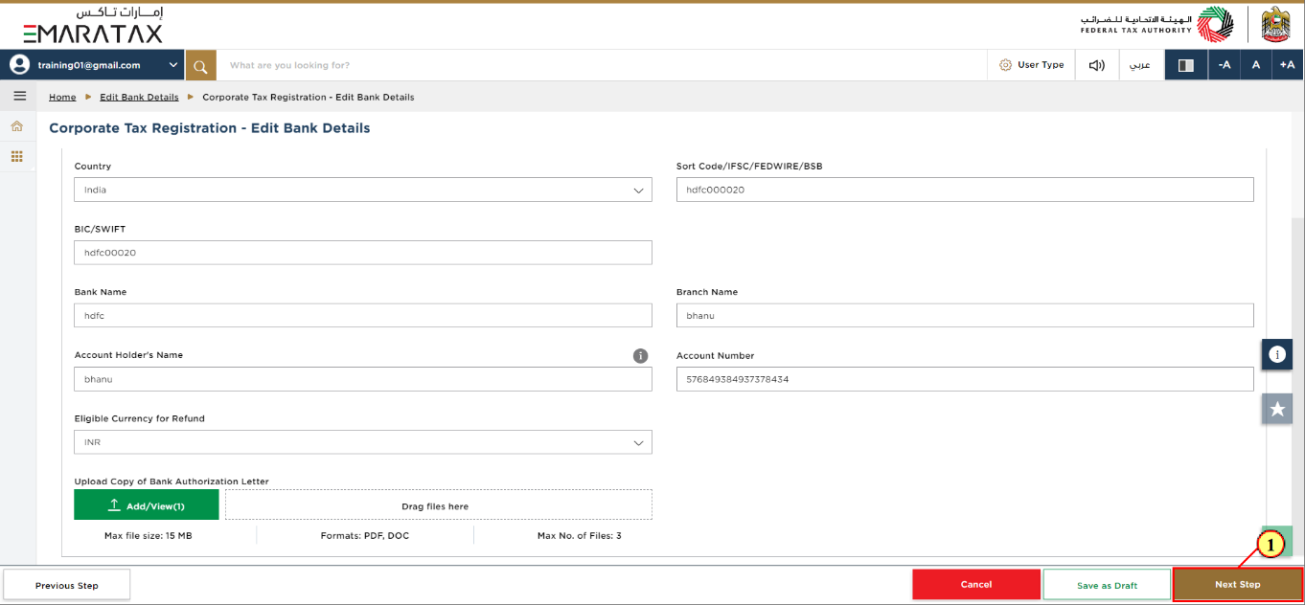The image size is (1305, 605).
Task: Click Save as Draft button
Action: (x=1107, y=585)
